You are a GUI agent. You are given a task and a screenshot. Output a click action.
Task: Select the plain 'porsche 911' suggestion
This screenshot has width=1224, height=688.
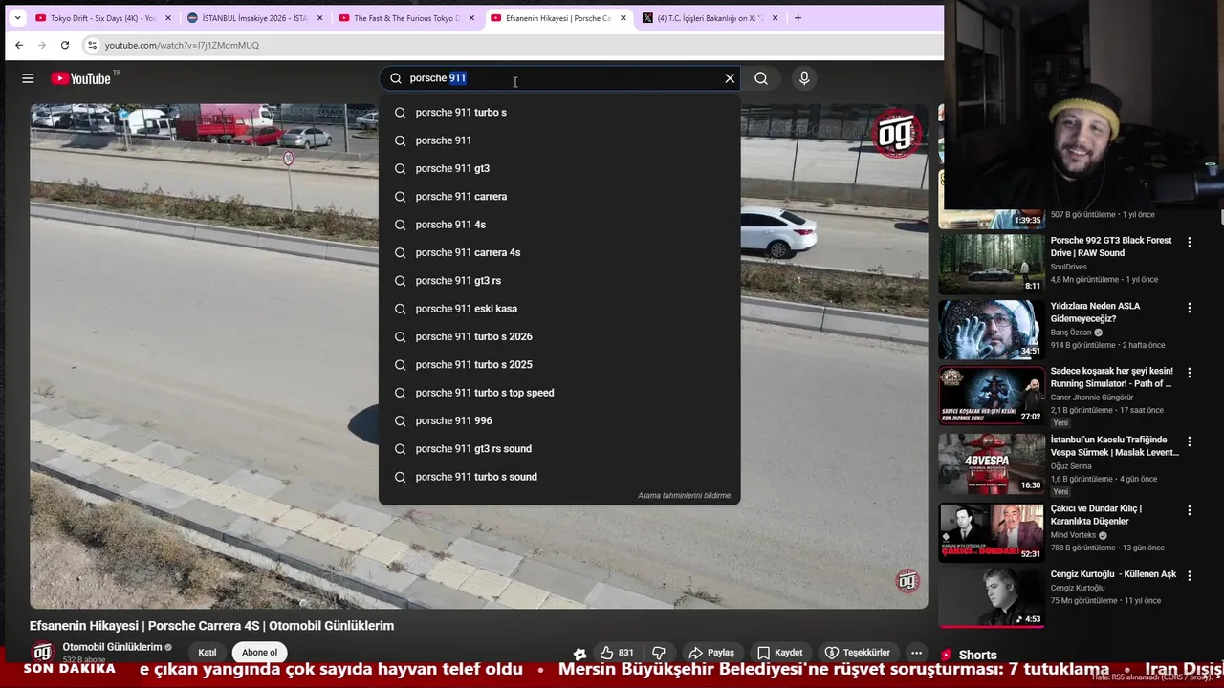coord(559,140)
